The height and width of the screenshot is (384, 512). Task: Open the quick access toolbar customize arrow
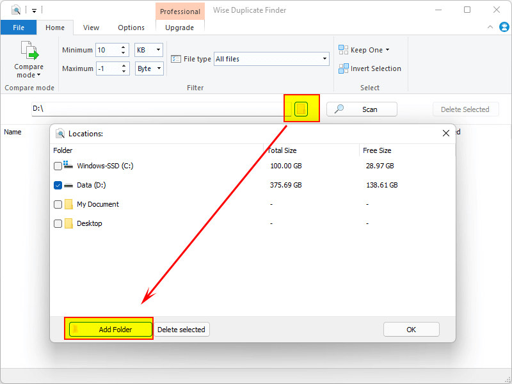coord(34,10)
